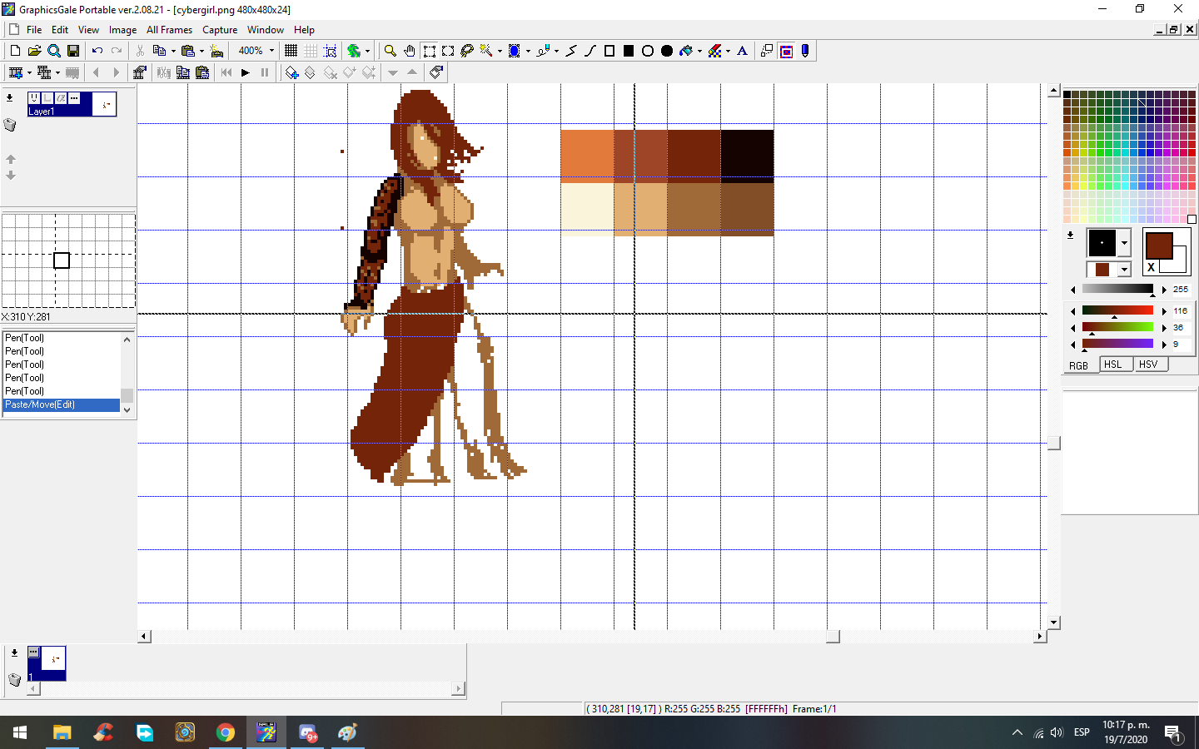Open File Explorer from taskbar

(62, 732)
